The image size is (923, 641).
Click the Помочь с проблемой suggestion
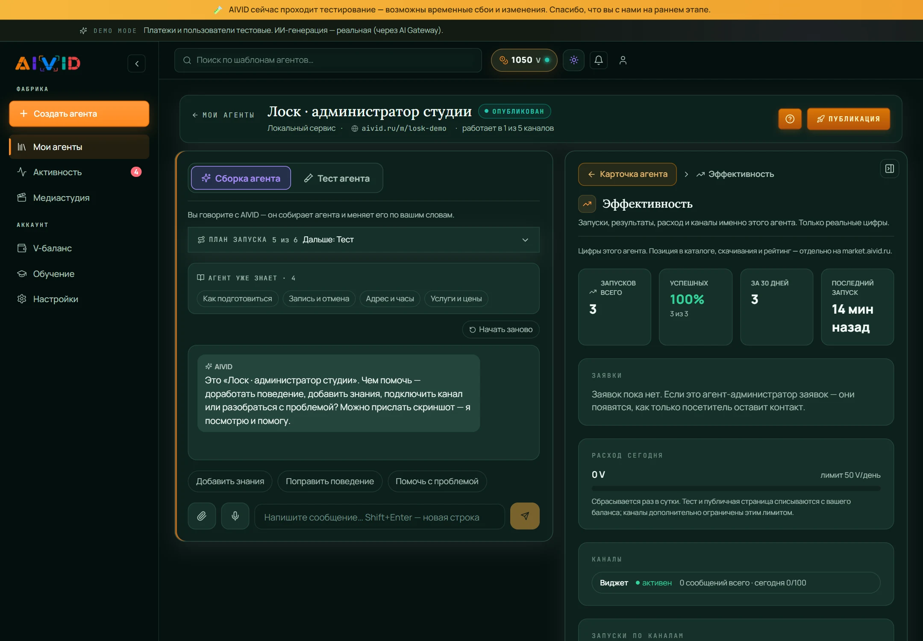(437, 482)
